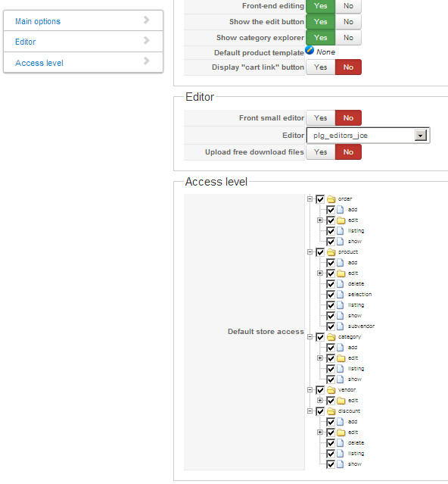Click No for Front small editor
This screenshot has width=448, height=484.
(348, 118)
